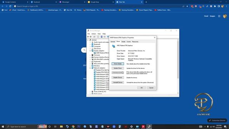Confirm the properties dialog with OK
The width and height of the screenshot is (229, 129).
click(x=142, y=88)
